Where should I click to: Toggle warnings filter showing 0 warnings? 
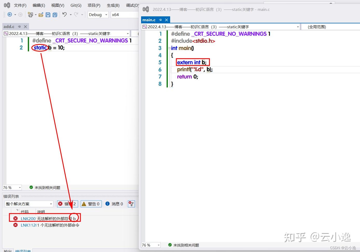click(x=91, y=204)
